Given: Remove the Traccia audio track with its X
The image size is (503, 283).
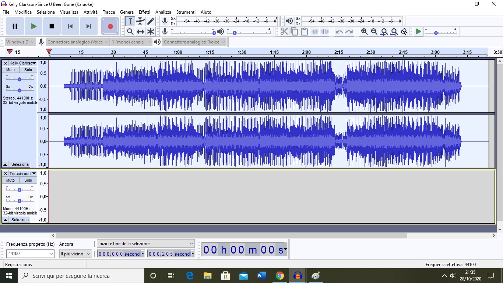Looking at the screenshot, I should (x=6, y=174).
